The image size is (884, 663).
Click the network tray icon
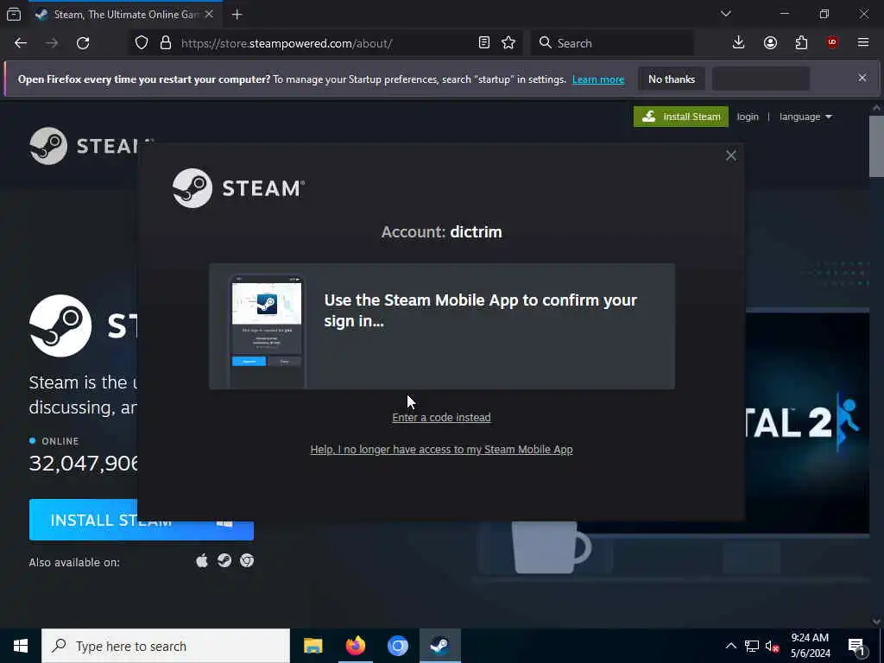752,646
